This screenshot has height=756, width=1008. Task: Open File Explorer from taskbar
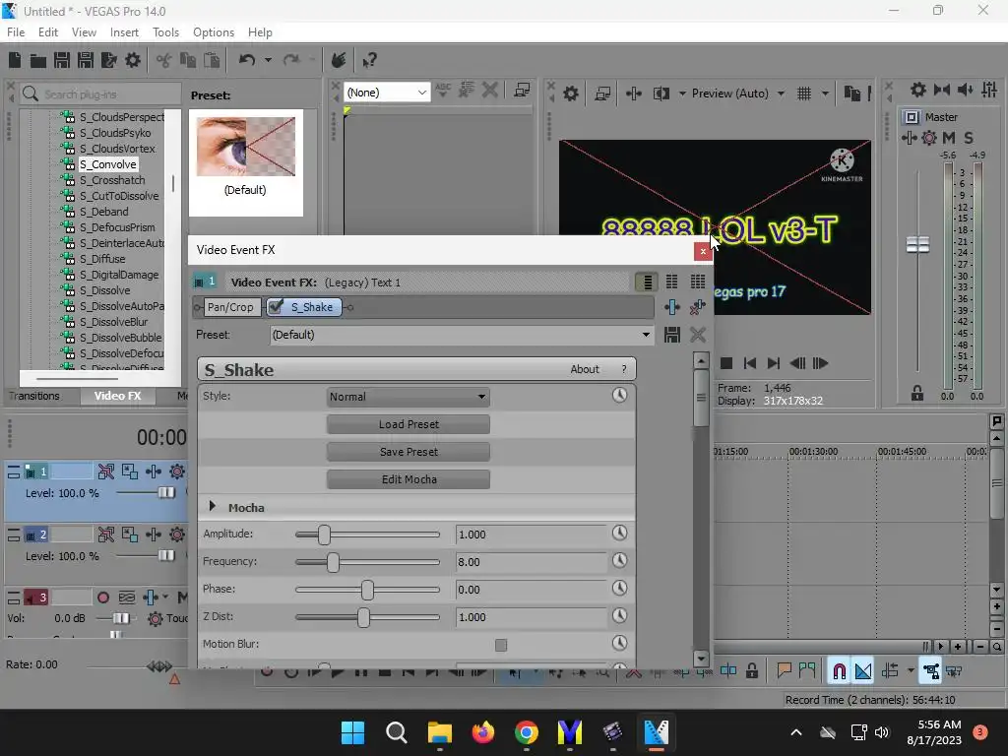[440, 732]
